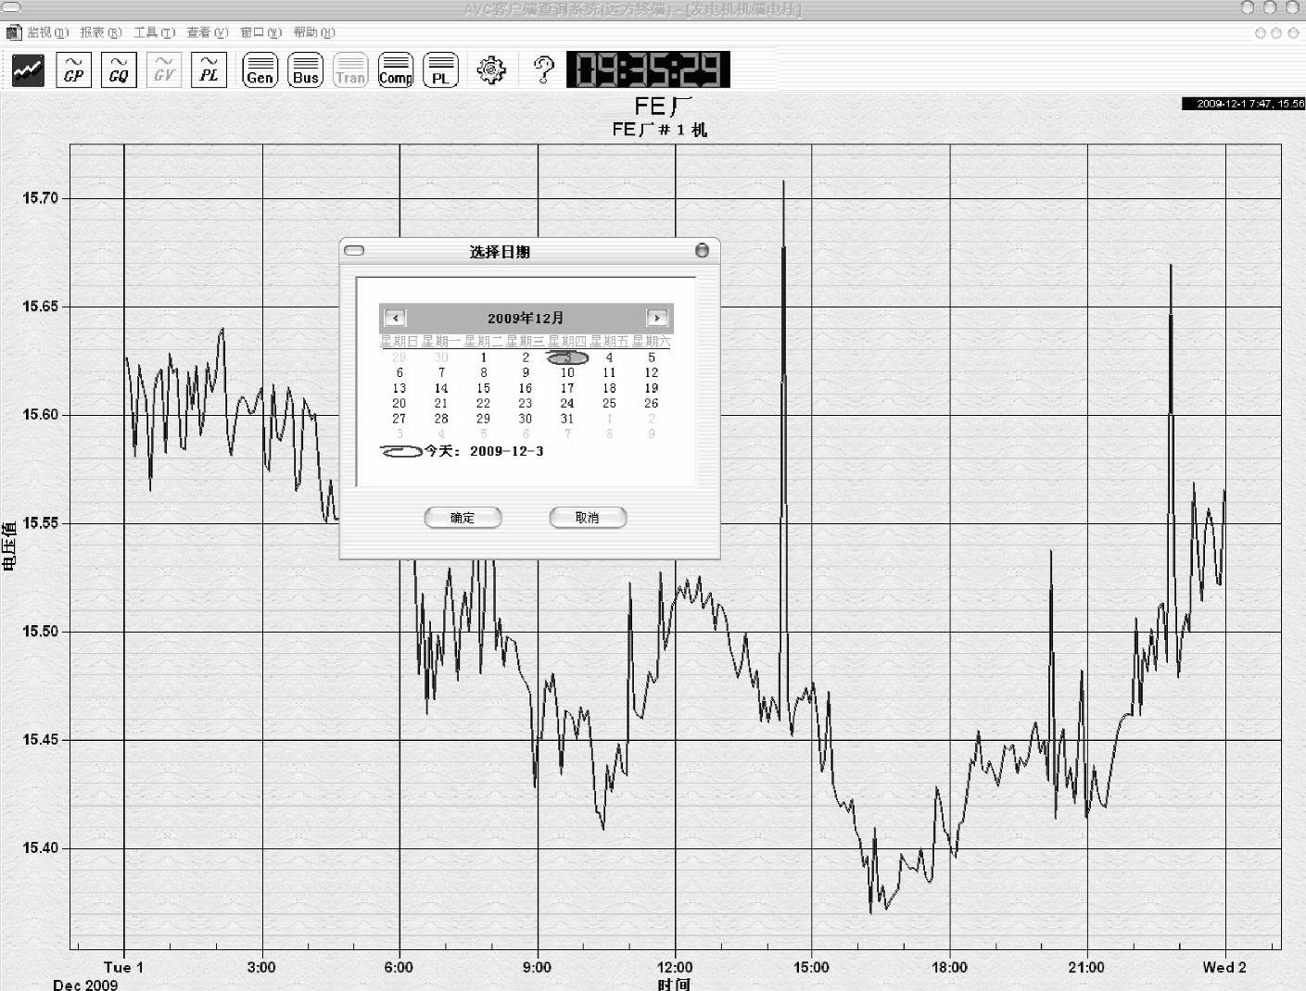Select the GP curve toolbar icon

74,70
